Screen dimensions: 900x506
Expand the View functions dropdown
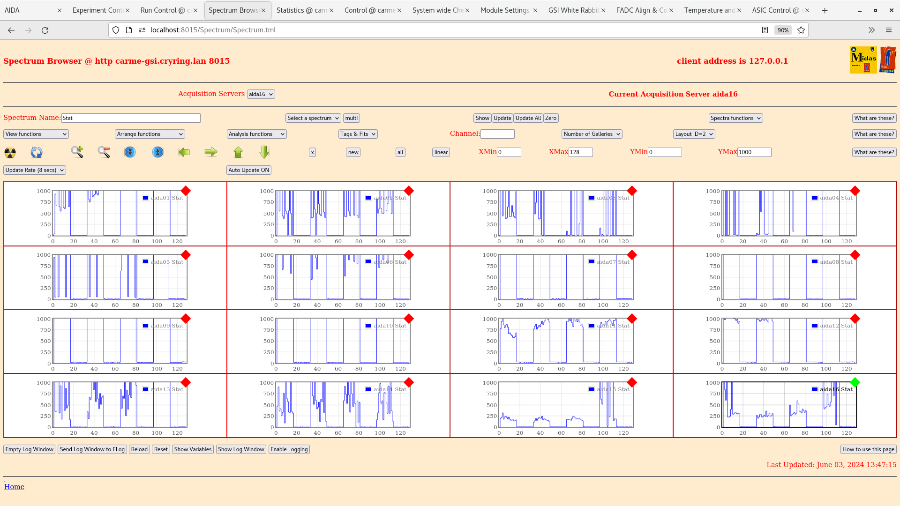click(36, 134)
